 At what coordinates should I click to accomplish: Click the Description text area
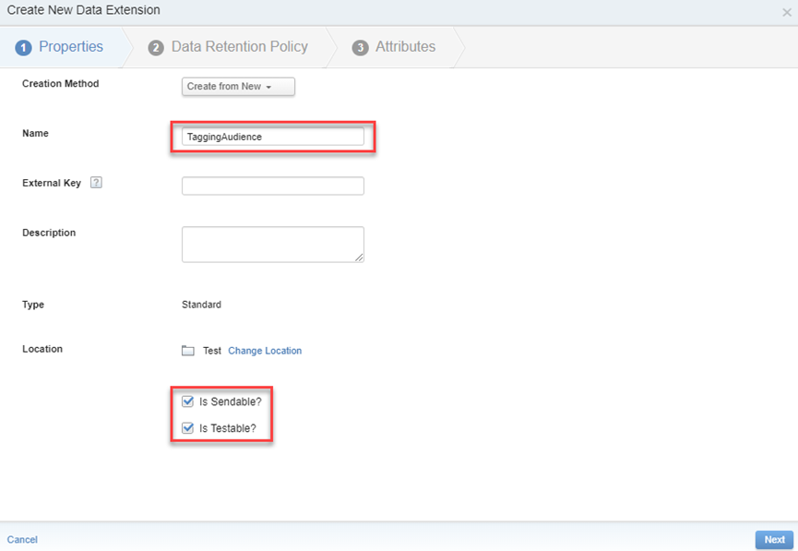pos(273,245)
